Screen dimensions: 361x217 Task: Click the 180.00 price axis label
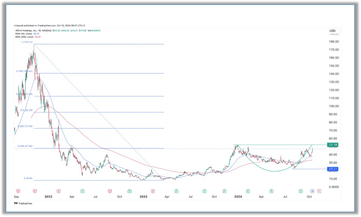click(334, 42)
